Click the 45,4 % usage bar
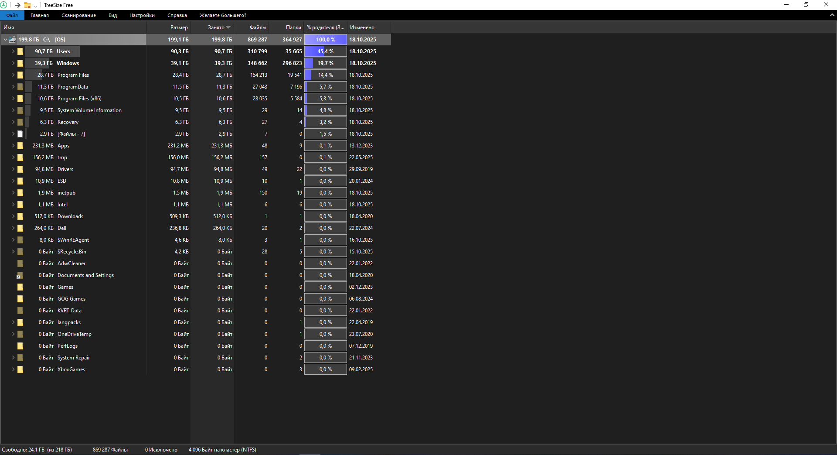This screenshot has height=455, width=837. click(326, 51)
